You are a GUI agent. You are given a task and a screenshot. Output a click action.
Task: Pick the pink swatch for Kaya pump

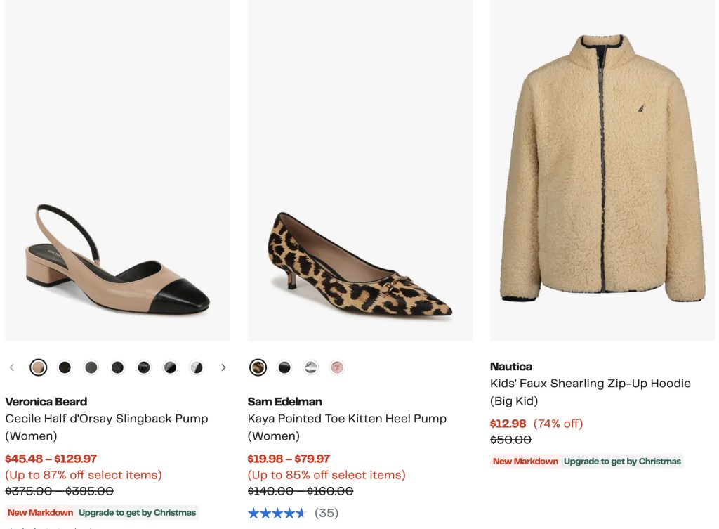(x=337, y=367)
